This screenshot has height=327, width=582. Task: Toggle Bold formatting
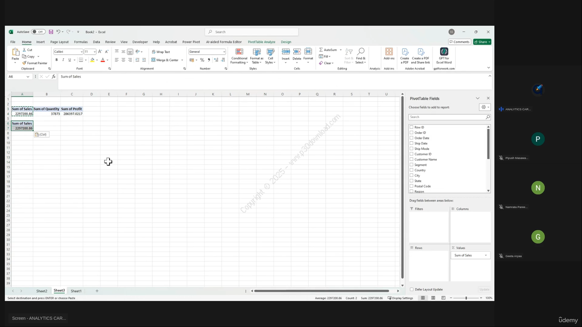pos(56,60)
